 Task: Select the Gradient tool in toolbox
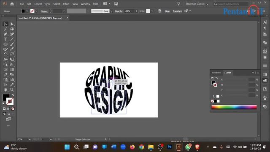pos(12,69)
